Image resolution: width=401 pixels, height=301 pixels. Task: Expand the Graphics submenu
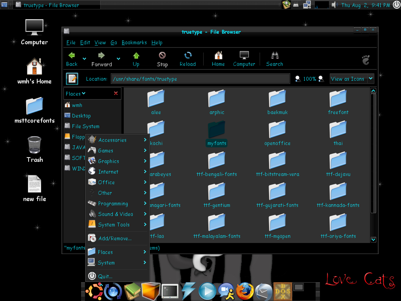click(117, 161)
